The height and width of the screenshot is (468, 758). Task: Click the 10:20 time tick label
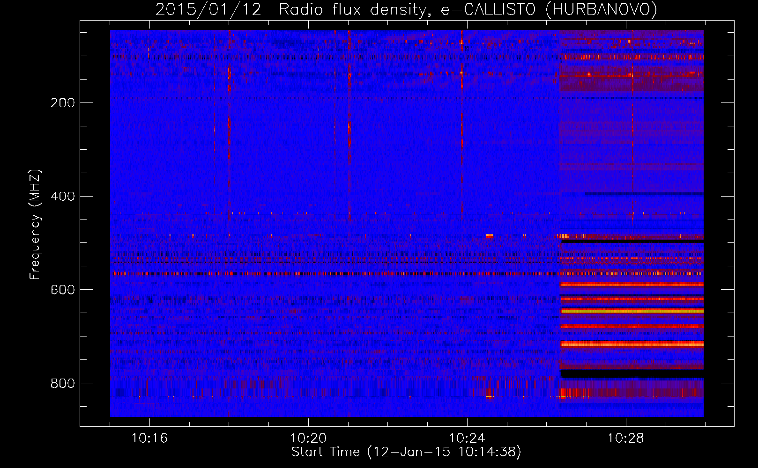pos(308,439)
